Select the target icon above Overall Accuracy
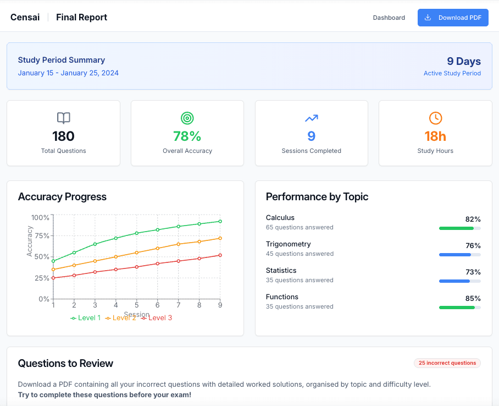499x406 pixels. [x=187, y=118]
